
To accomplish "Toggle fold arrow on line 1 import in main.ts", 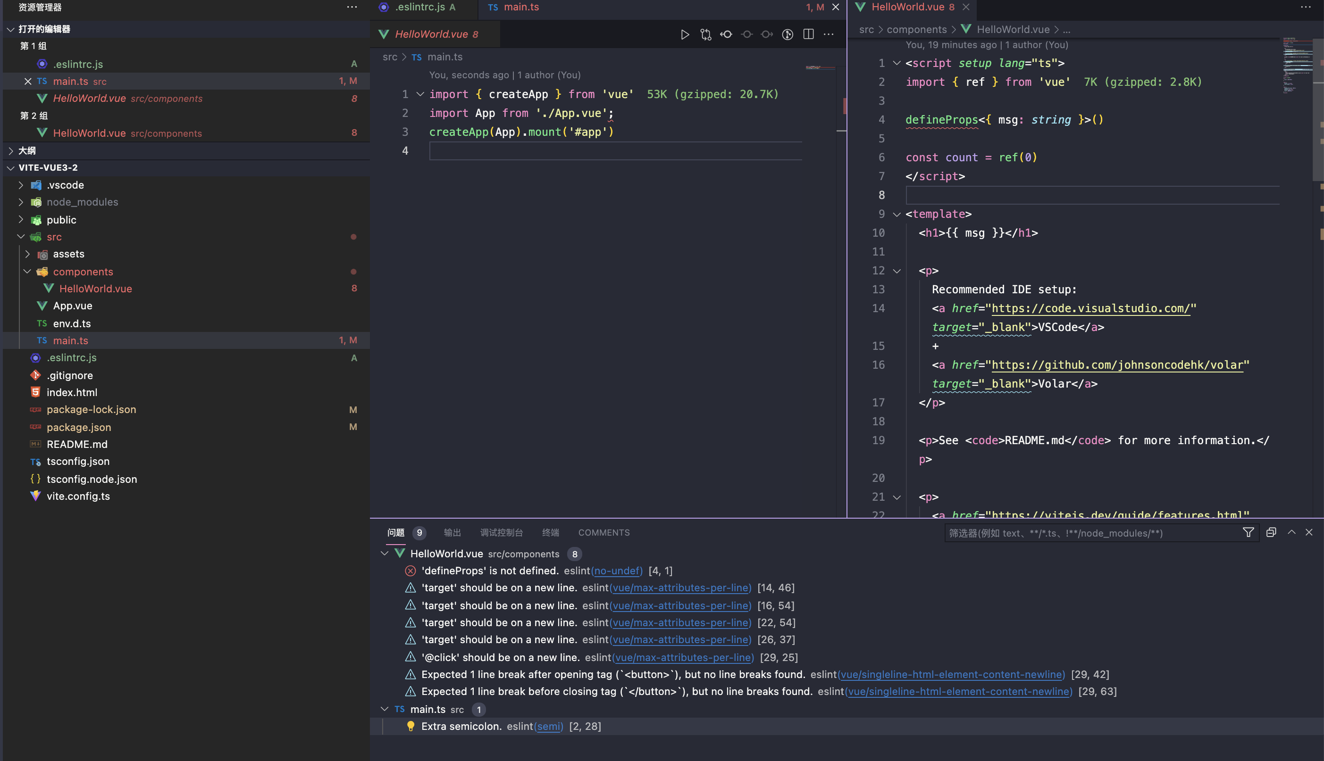I will point(420,95).
